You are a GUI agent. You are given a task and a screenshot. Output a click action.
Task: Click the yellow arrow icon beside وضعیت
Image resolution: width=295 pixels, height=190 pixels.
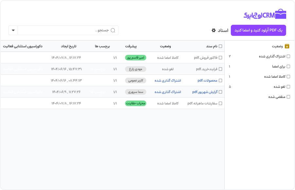point(287,46)
